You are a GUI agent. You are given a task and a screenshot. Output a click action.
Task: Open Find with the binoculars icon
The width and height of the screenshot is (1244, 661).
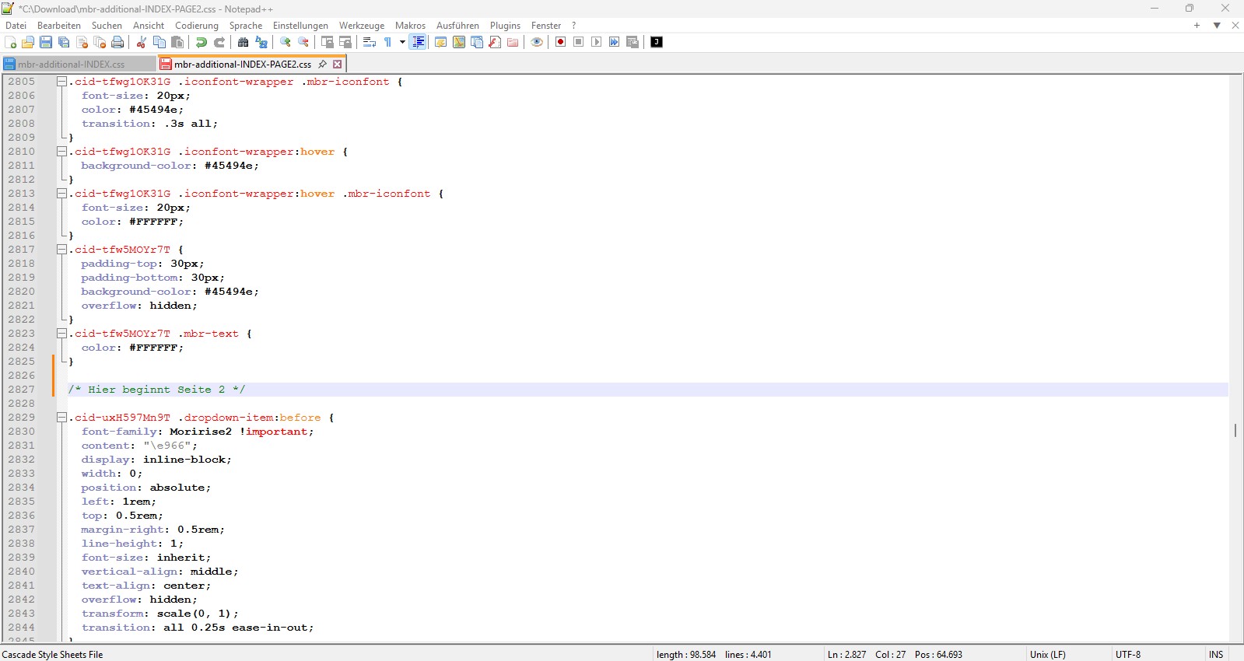(x=243, y=42)
